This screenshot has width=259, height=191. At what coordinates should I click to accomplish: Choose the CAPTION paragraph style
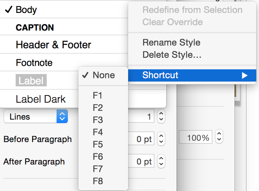click(35, 28)
